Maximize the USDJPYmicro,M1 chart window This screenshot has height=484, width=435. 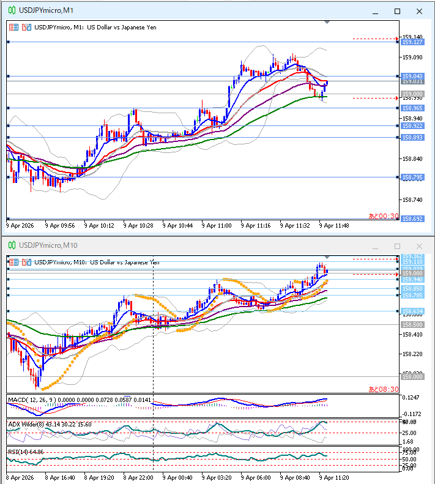[x=397, y=12]
